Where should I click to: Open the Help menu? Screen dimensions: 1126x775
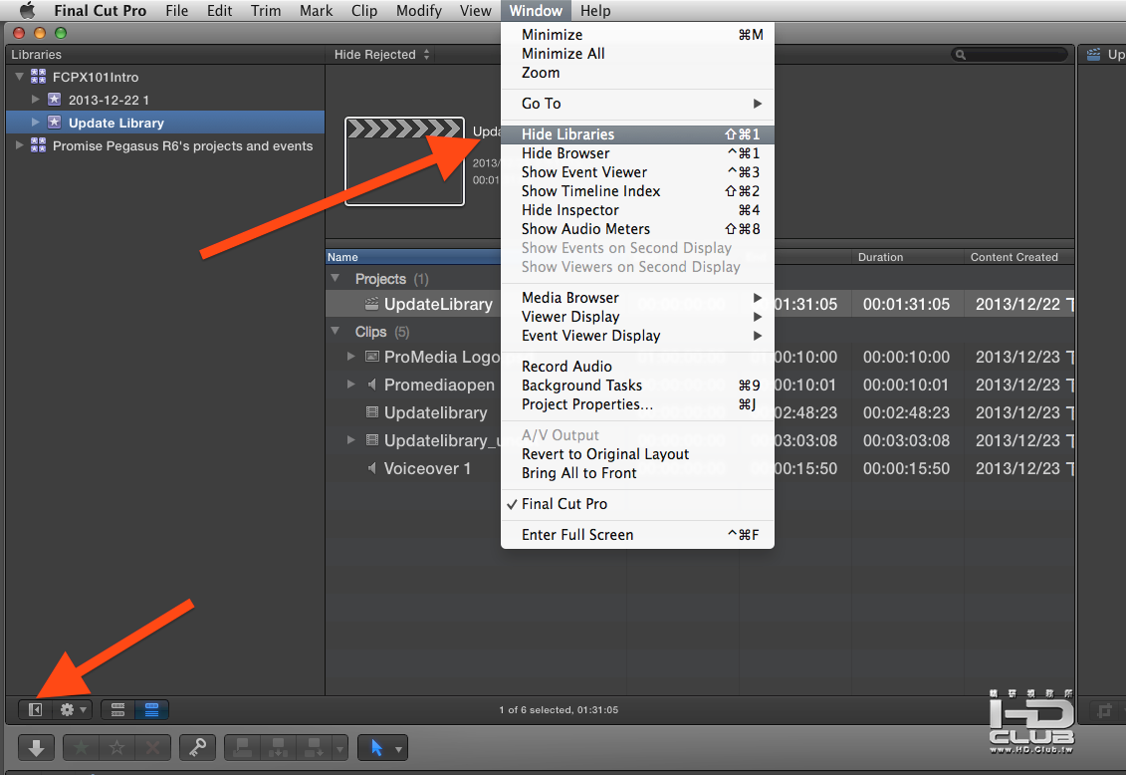595,11
